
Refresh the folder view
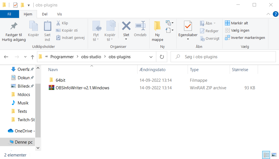(162, 57)
